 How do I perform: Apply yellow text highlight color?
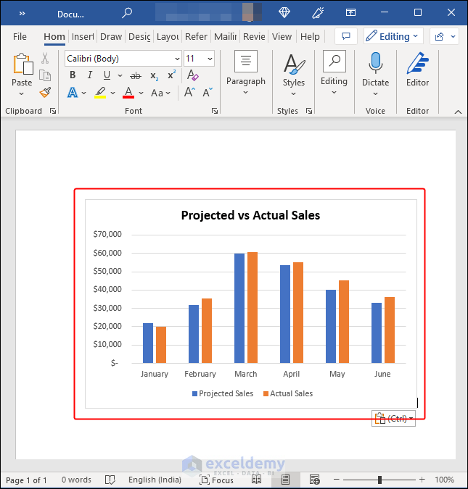(x=100, y=93)
